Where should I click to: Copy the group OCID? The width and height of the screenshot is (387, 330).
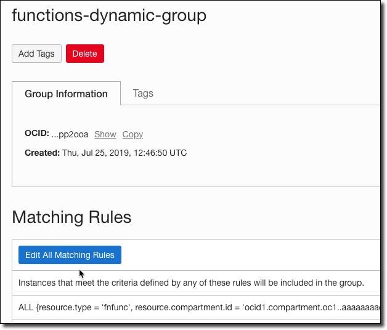132,134
